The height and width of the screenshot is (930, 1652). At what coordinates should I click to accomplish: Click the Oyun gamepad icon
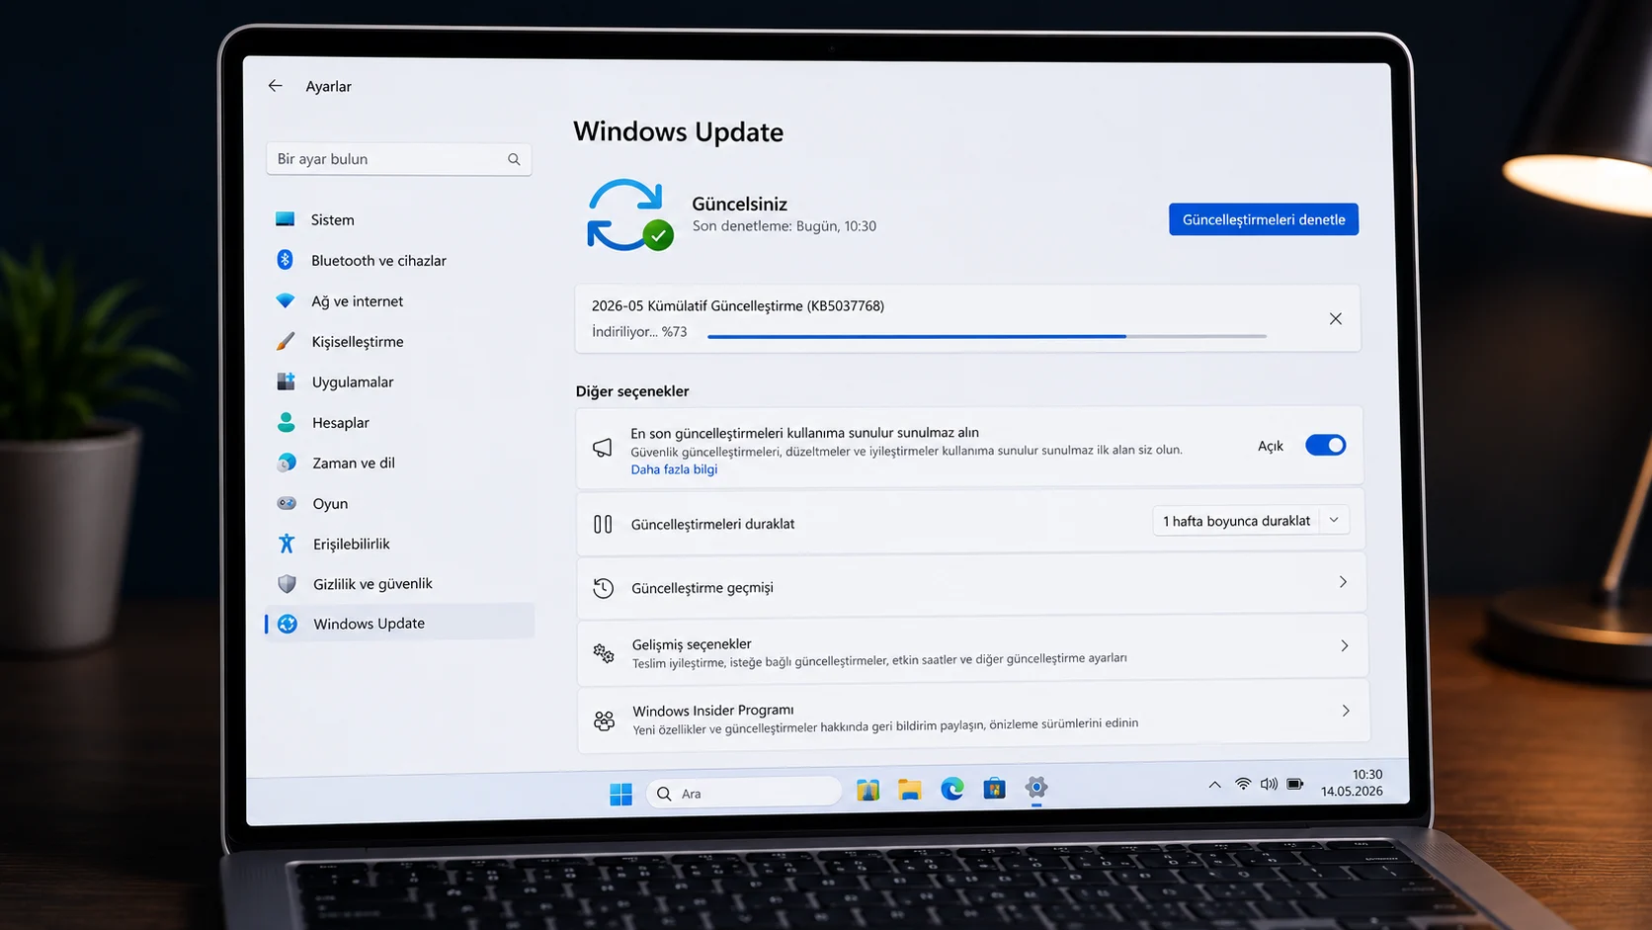pos(287,503)
